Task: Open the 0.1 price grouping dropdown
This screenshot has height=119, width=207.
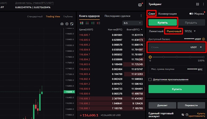Action: tap(132, 23)
